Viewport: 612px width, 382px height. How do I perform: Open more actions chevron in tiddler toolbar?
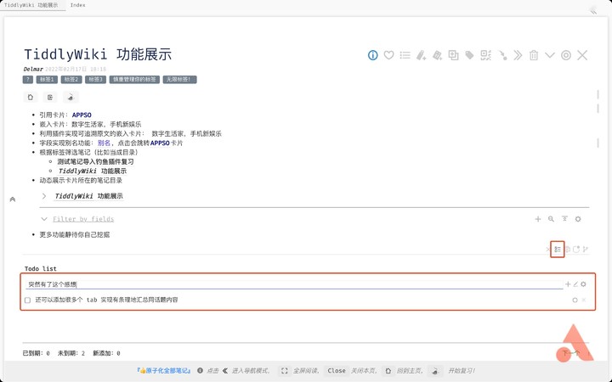[550, 55]
